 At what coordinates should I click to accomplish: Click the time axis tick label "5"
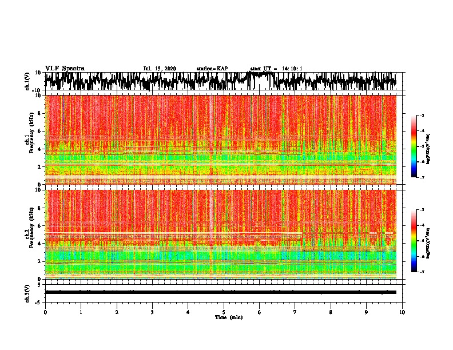(224, 312)
